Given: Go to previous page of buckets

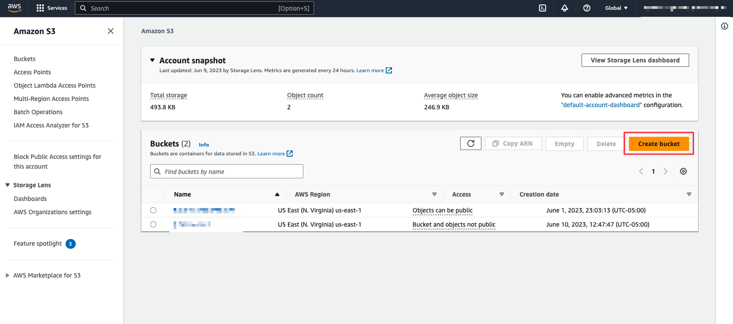Looking at the screenshot, I should (x=641, y=171).
